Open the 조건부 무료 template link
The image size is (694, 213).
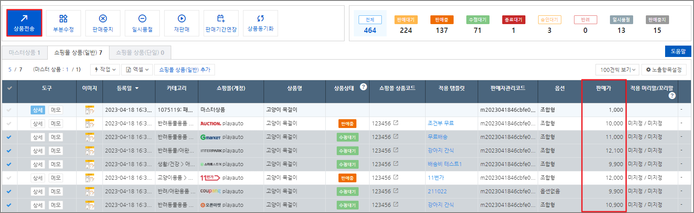click(440, 123)
